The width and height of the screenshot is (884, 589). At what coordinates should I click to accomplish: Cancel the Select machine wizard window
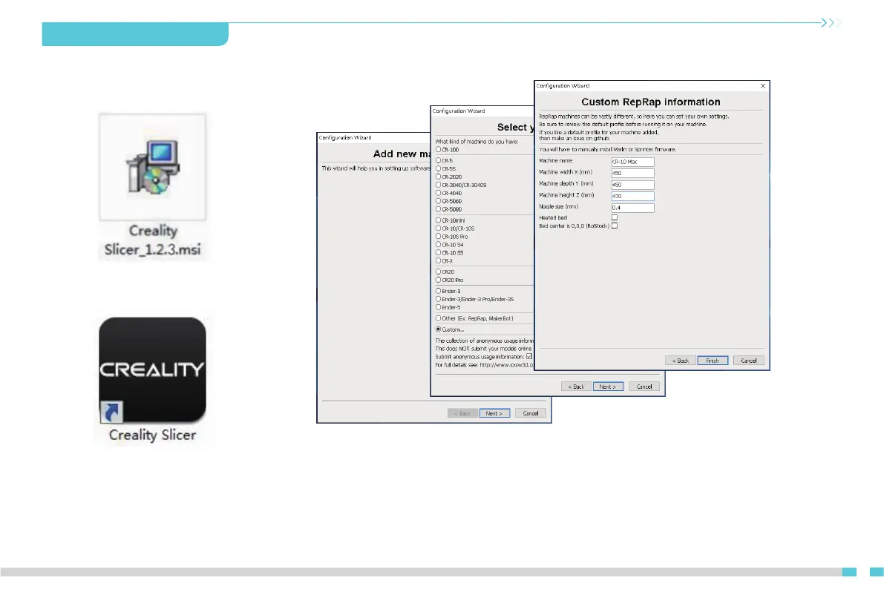pyautogui.click(x=644, y=386)
